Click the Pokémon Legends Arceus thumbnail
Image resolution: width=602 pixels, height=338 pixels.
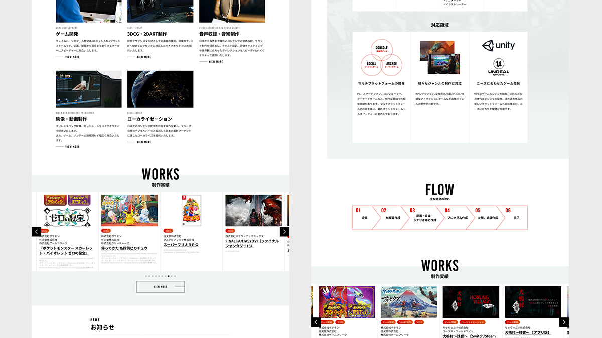point(409,302)
